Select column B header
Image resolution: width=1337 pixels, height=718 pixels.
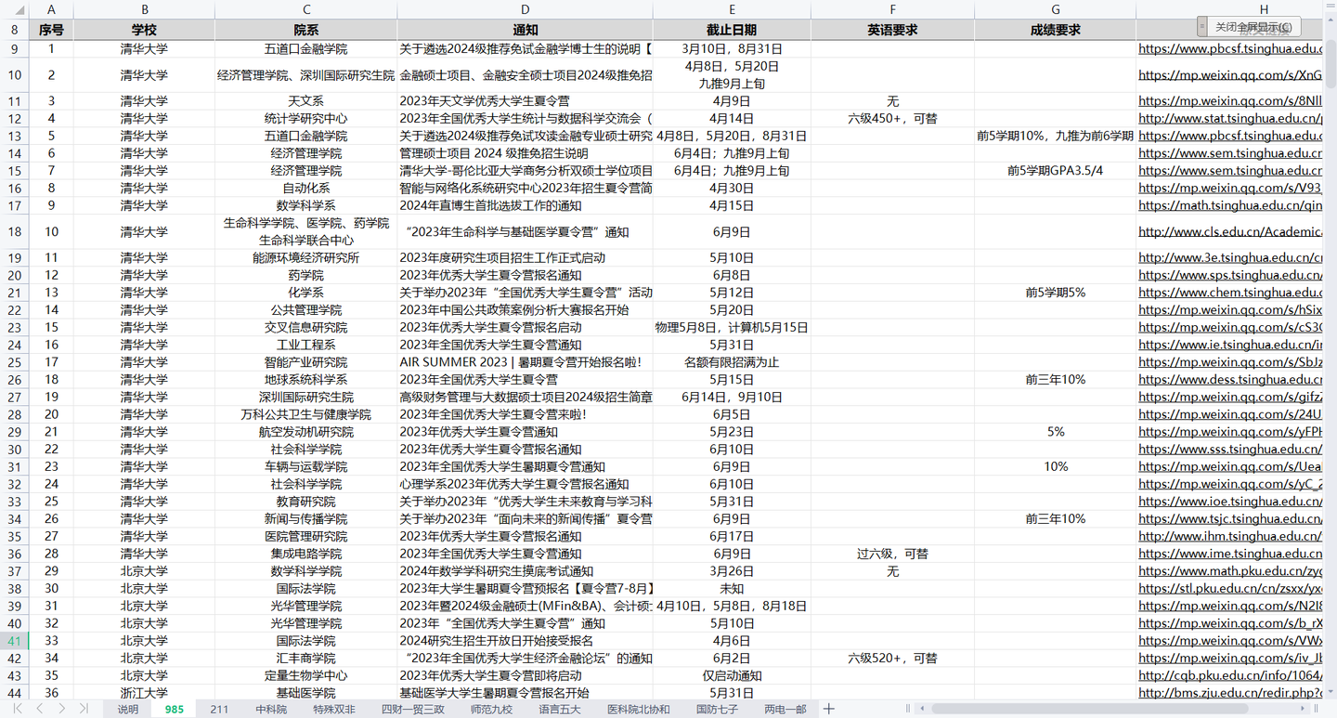144,9
